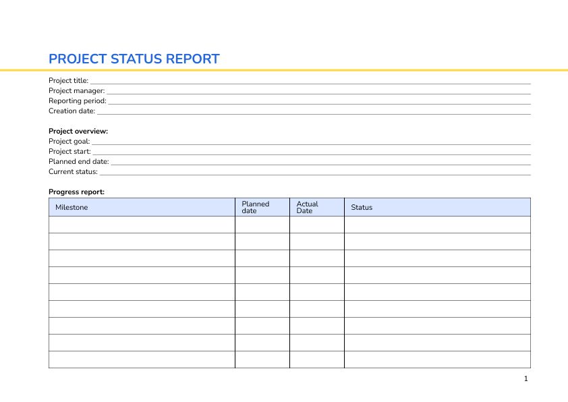The width and height of the screenshot is (568, 402).
Task: Click the yellow divider line under the heading
Action: tap(284, 69)
